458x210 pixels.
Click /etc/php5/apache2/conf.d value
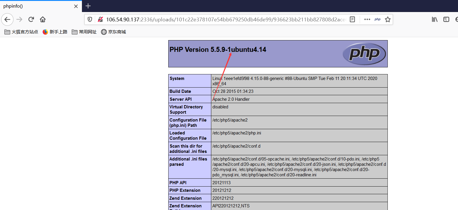tap(236, 146)
